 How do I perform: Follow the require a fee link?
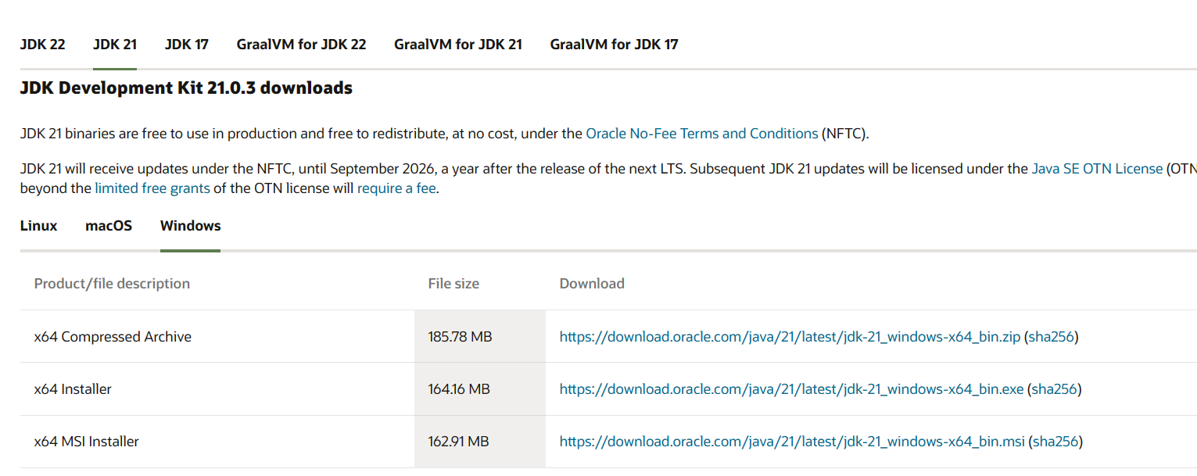coord(396,188)
